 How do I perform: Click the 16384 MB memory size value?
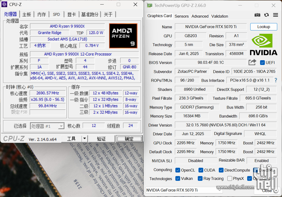192,116
